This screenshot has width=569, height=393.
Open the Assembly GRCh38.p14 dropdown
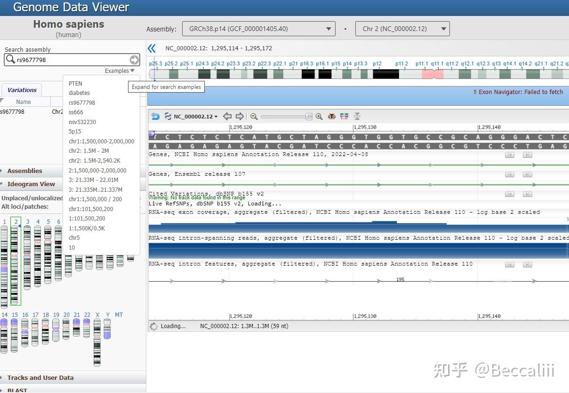click(x=259, y=29)
